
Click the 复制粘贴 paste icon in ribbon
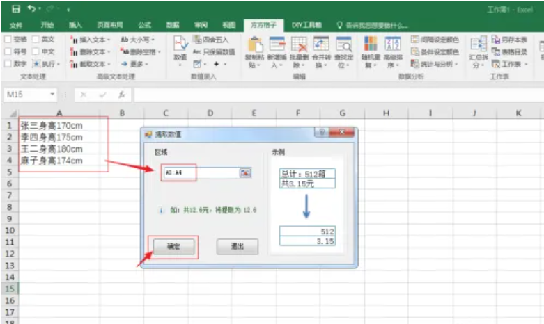[255, 46]
